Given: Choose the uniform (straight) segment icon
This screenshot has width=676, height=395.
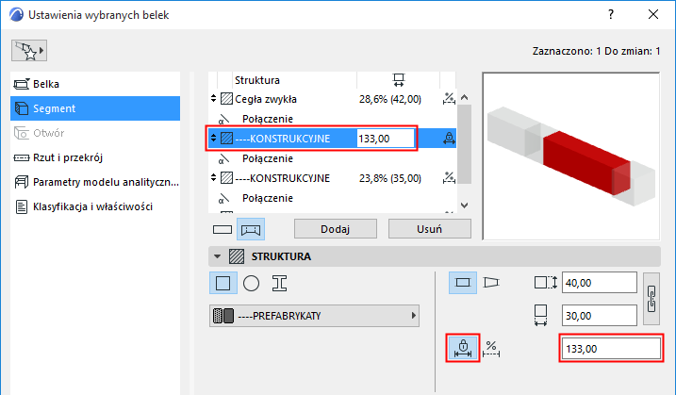Looking at the screenshot, I should (463, 282).
